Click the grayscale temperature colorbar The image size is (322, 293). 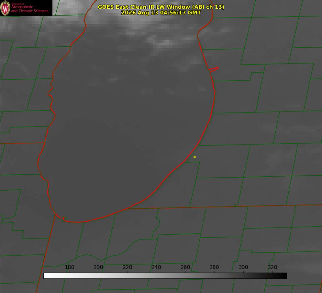click(x=165, y=275)
